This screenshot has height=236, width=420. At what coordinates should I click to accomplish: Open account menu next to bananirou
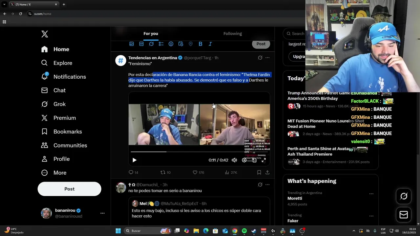(x=102, y=213)
